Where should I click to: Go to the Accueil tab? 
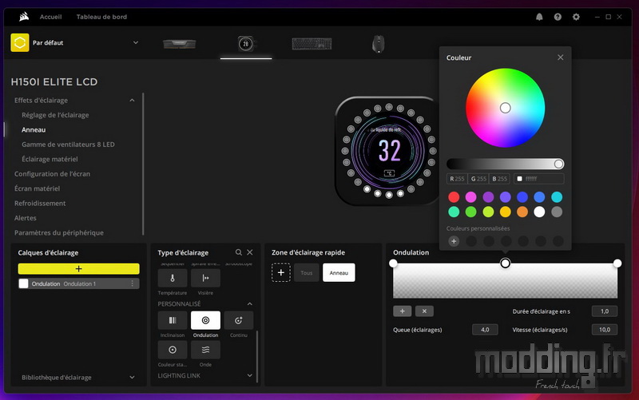[x=50, y=17]
